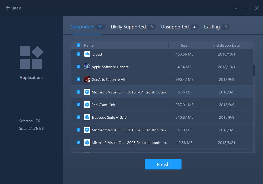This screenshot has height=184, width=263.
Task: Click the Applications label in sidebar
Action: tap(31, 77)
